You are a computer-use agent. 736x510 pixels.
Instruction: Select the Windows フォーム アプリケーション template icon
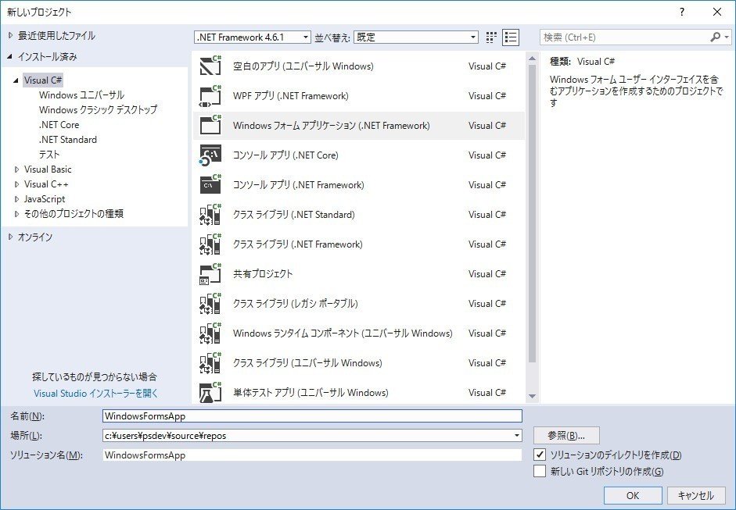[x=210, y=125]
